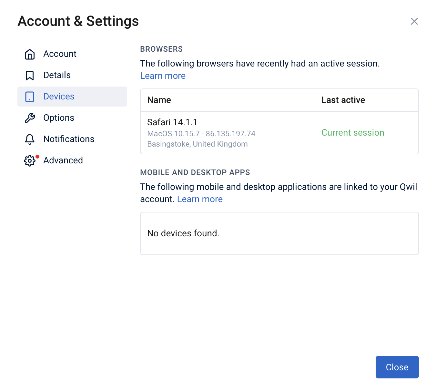Click the blue Close button
This screenshot has height=391, width=436.
click(x=397, y=367)
